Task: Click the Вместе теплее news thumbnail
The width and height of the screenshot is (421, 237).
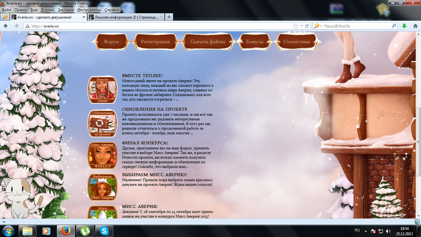Action: click(x=102, y=90)
